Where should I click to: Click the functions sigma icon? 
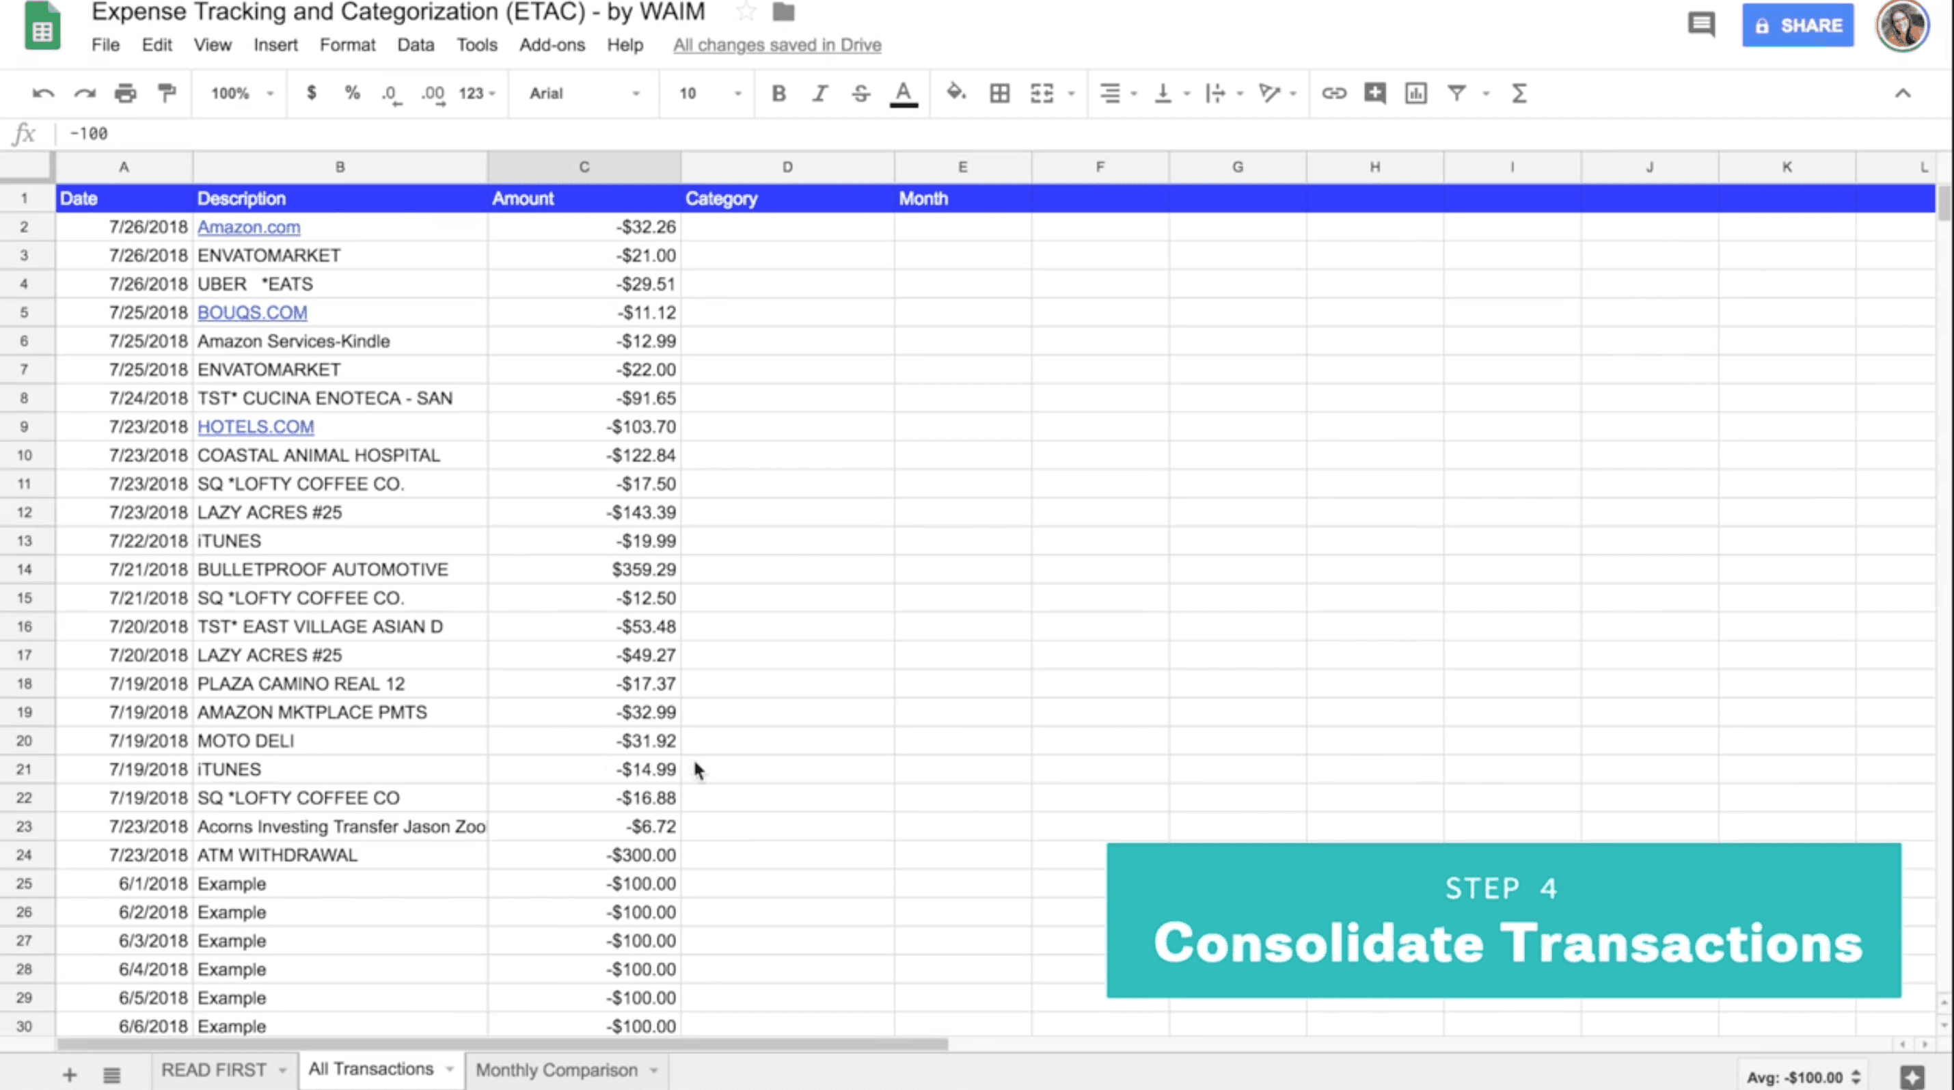(x=1519, y=94)
